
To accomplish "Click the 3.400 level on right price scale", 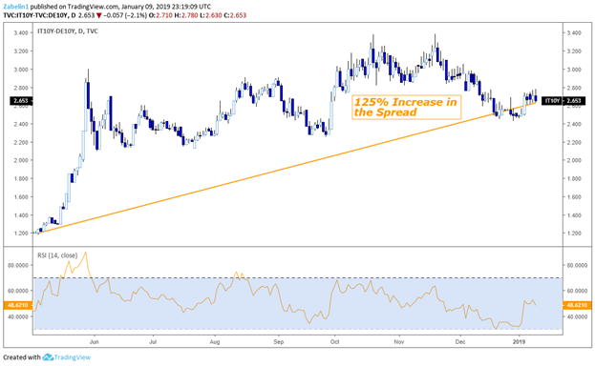I will [x=574, y=33].
